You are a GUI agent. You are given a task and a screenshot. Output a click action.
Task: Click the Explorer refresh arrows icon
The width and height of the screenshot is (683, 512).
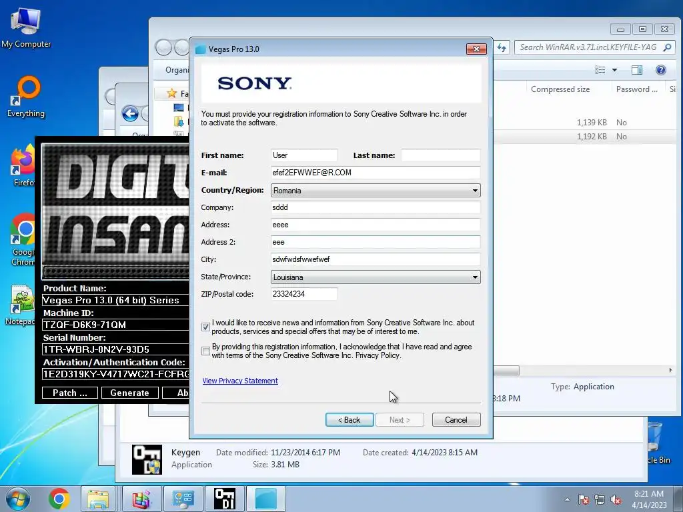tap(502, 47)
